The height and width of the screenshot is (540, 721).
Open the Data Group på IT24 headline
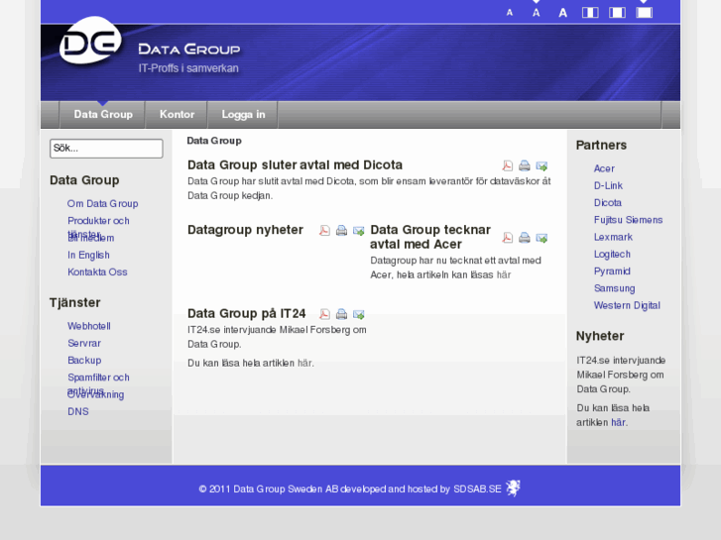point(247,313)
